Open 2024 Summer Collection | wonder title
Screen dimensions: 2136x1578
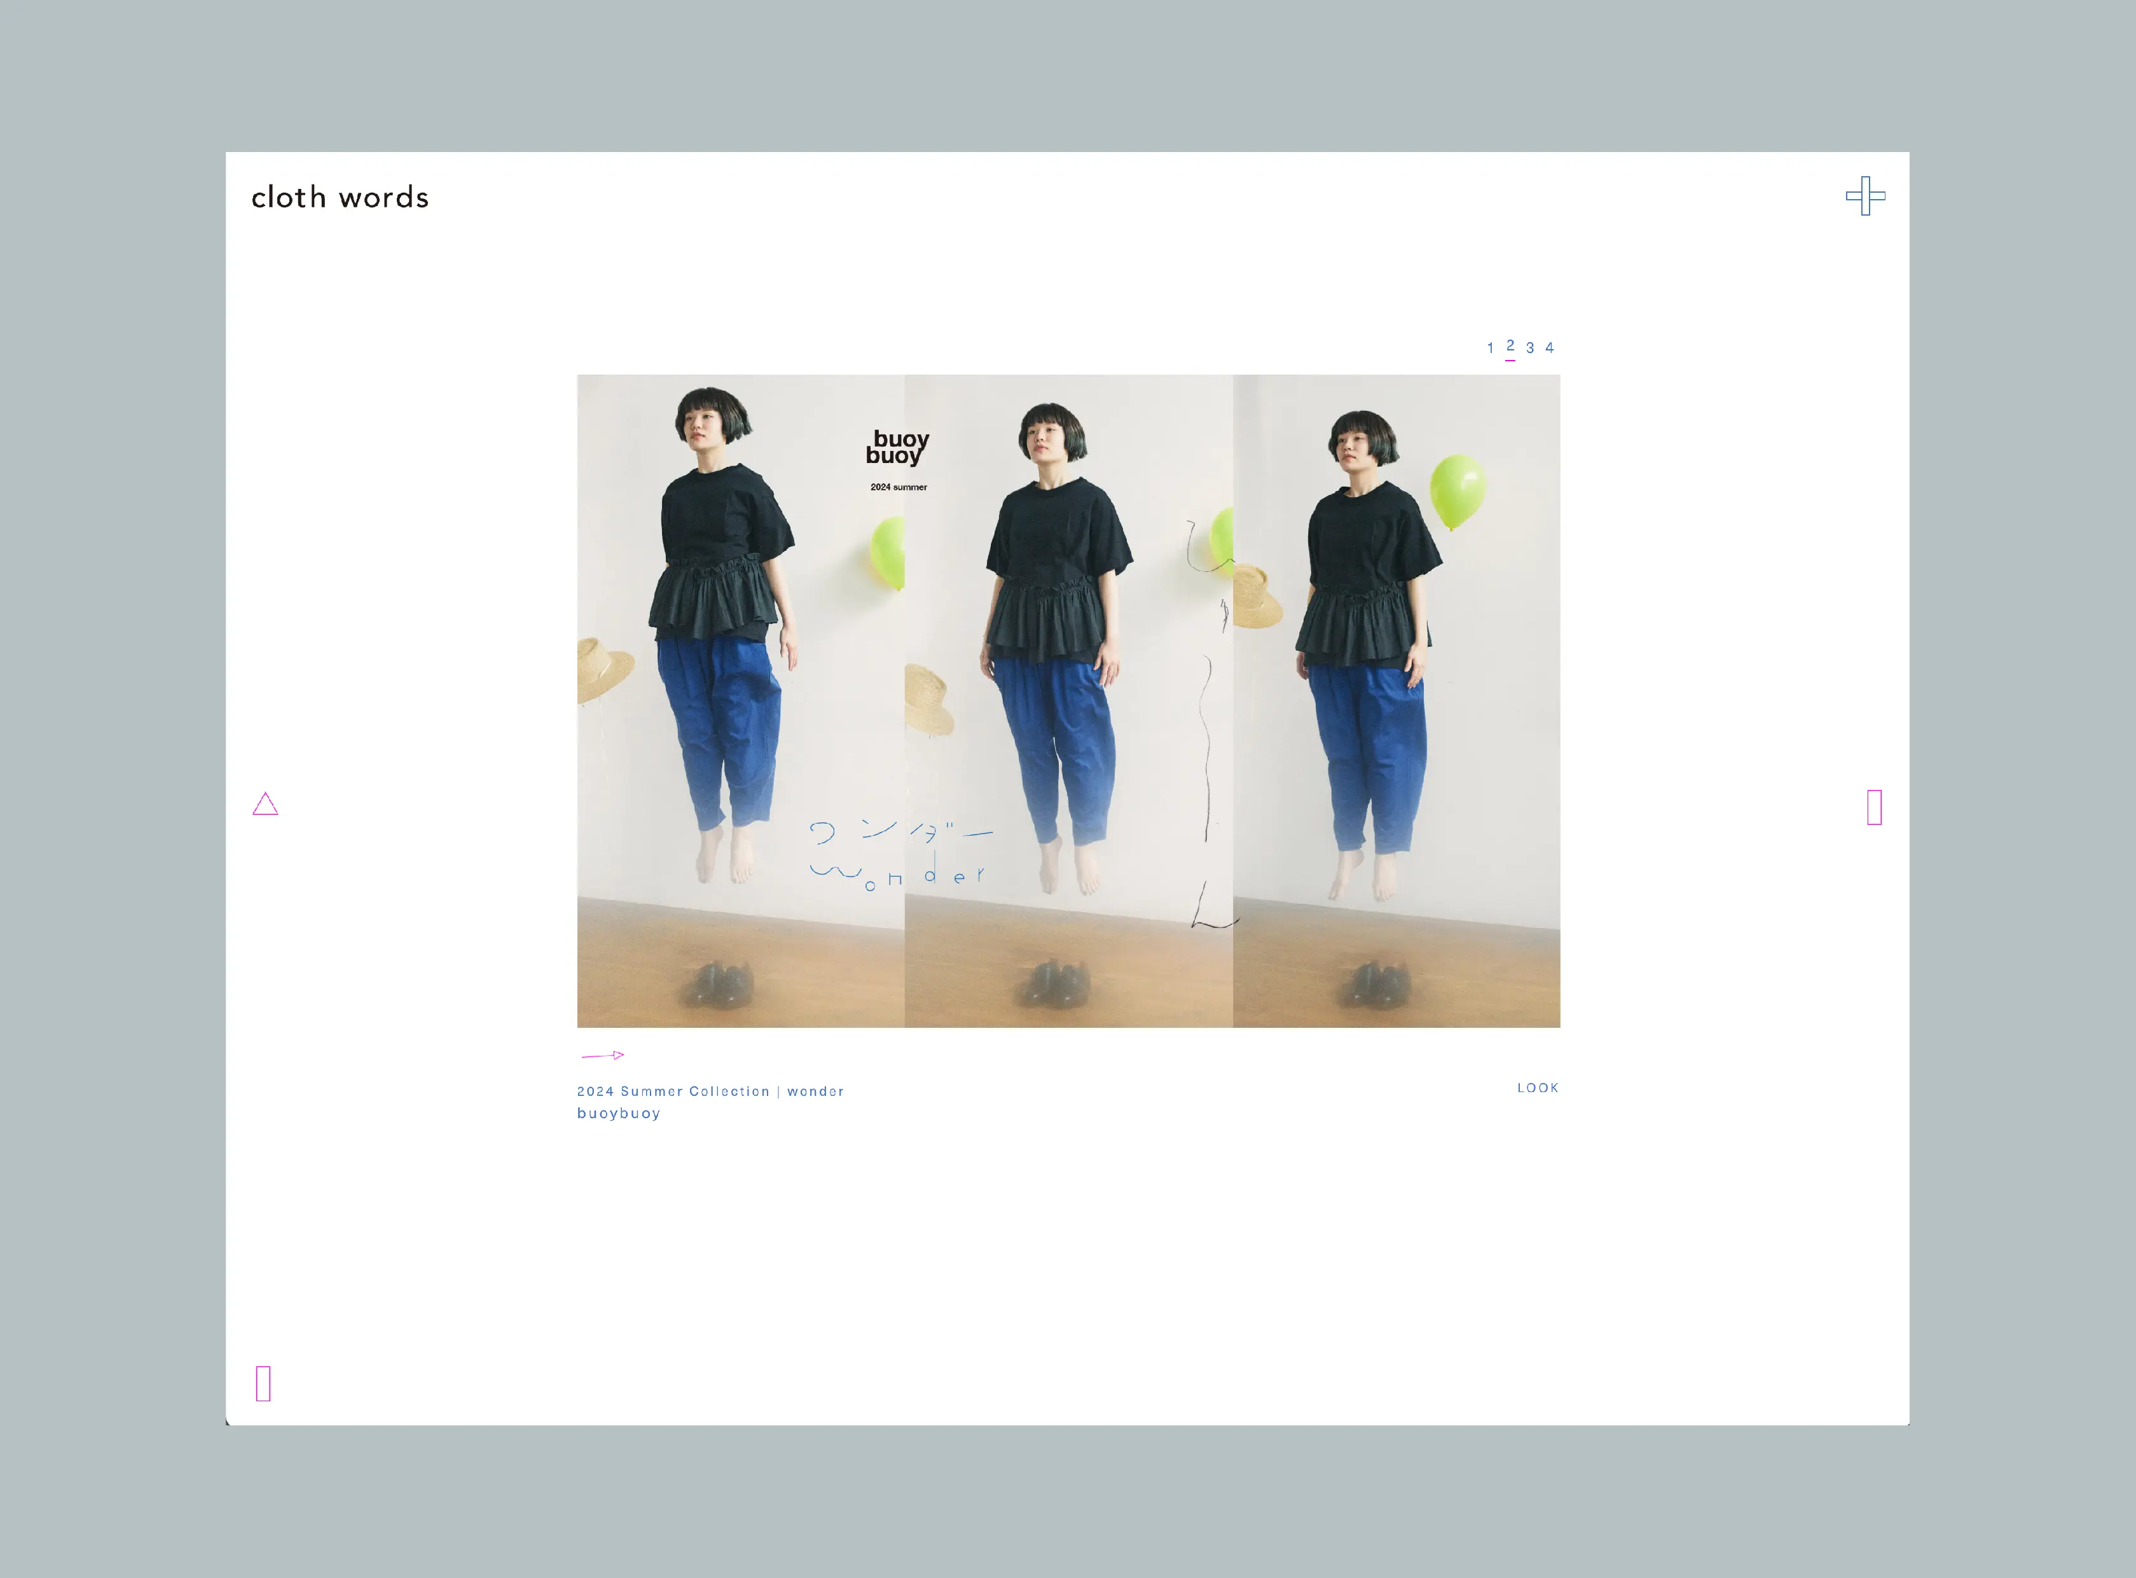710,1091
